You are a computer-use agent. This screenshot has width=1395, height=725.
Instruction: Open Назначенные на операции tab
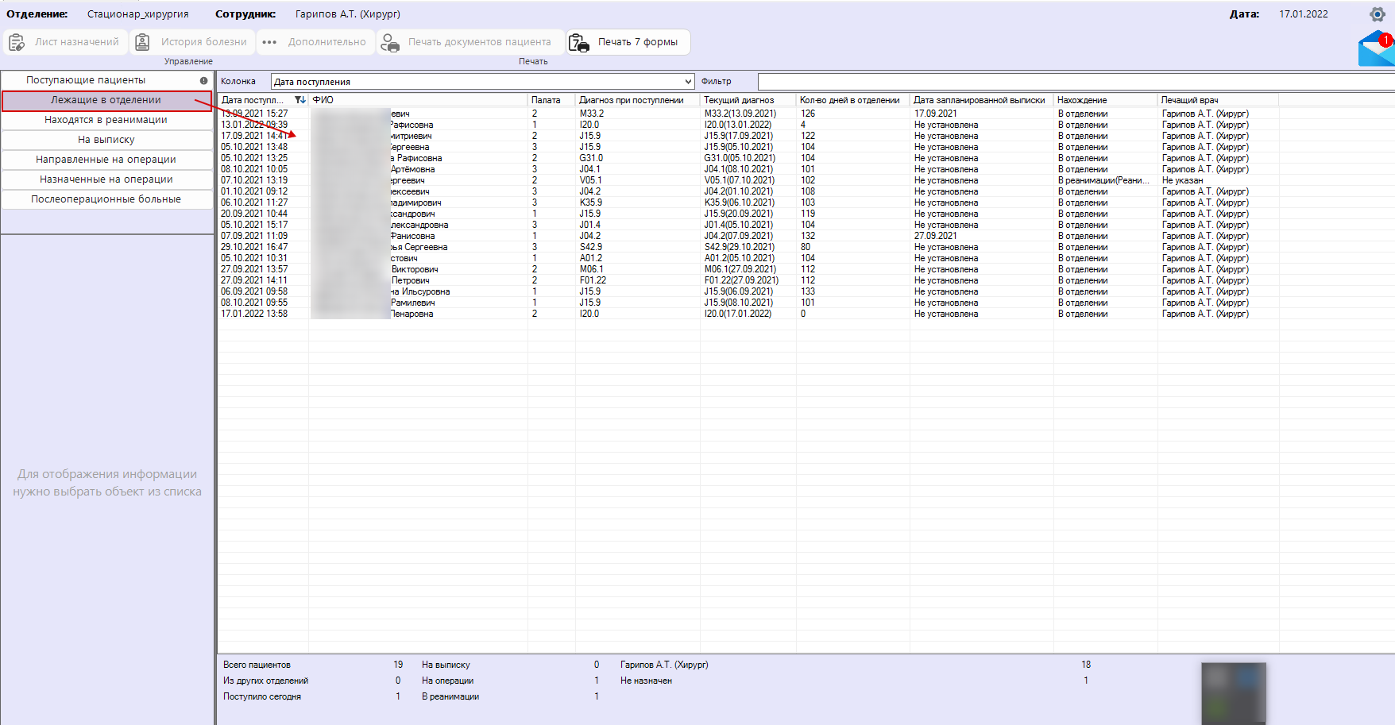[x=106, y=179]
